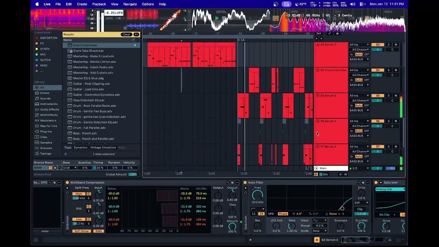
Task: Toggle the LFO Phase button
Action: point(283,214)
